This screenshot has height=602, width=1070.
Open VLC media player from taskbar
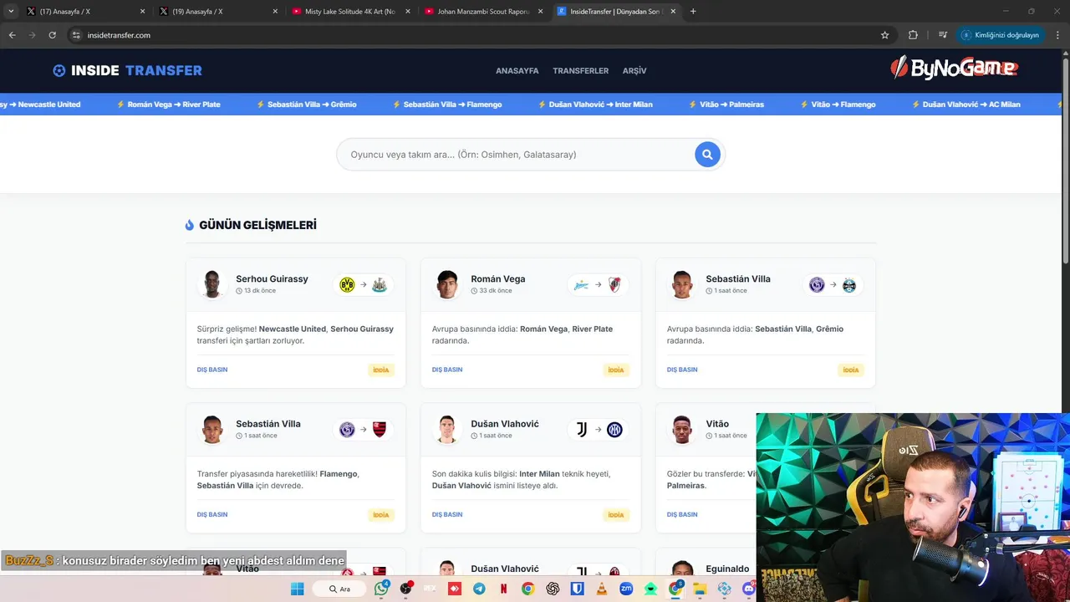tap(601, 589)
